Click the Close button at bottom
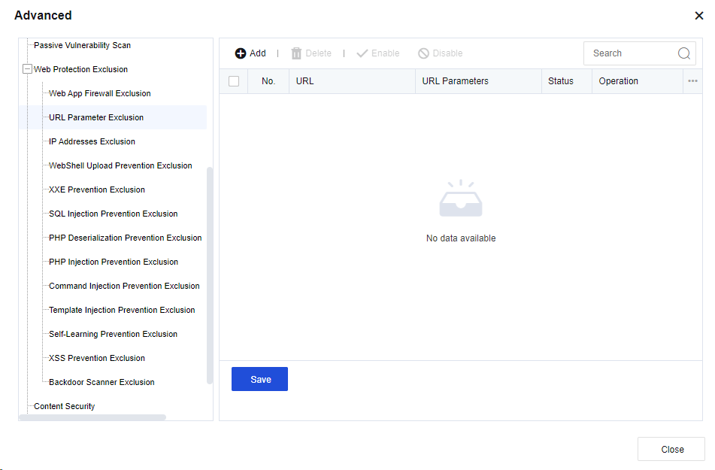The image size is (715, 470). (671, 449)
